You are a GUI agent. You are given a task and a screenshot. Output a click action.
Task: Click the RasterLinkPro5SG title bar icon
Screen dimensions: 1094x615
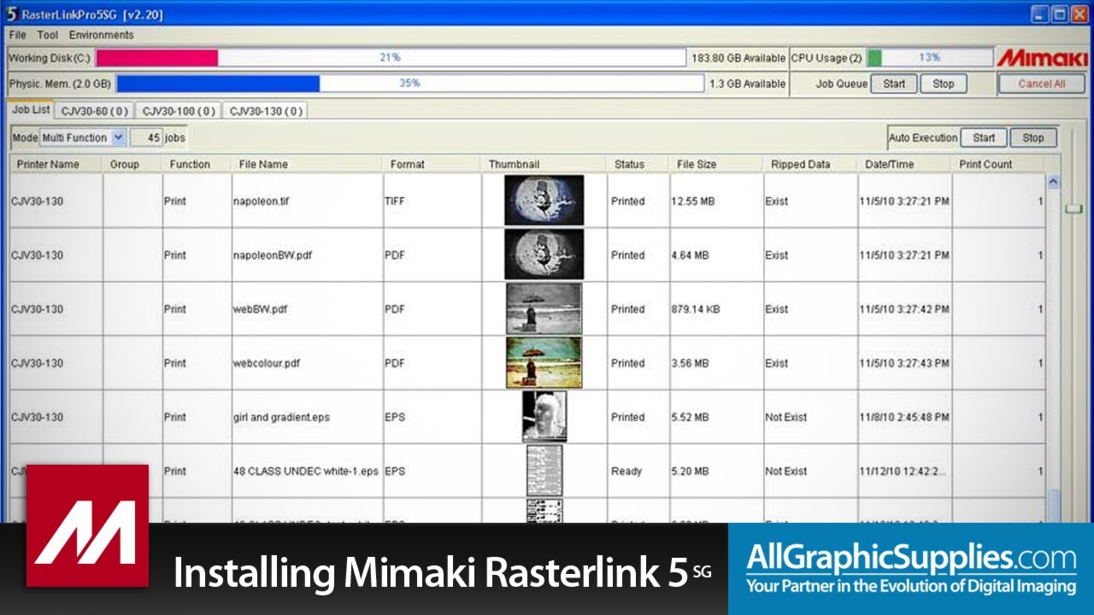pos(12,14)
